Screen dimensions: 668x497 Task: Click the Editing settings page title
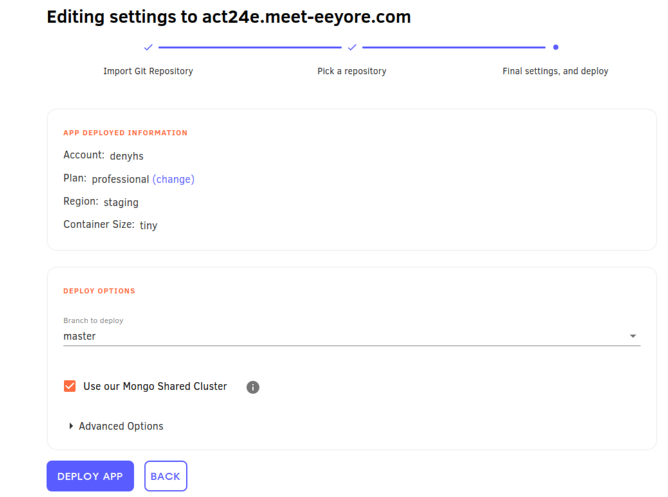click(229, 17)
